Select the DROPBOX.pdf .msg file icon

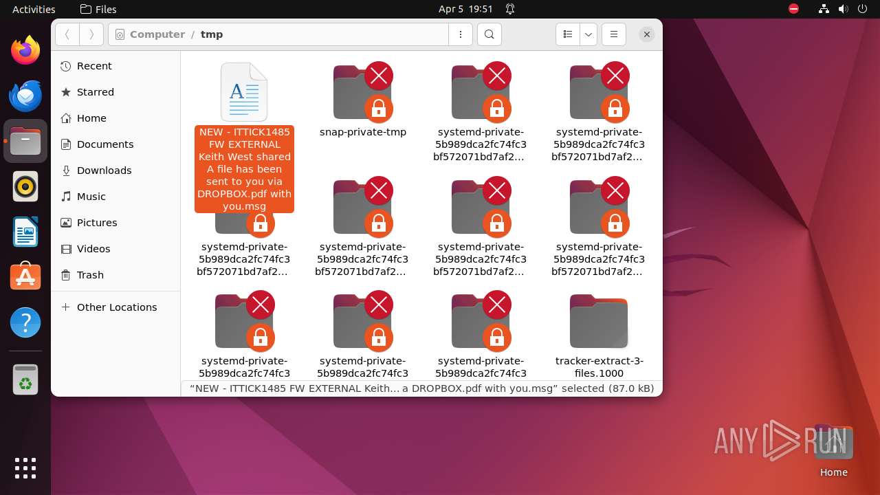(x=244, y=92)
